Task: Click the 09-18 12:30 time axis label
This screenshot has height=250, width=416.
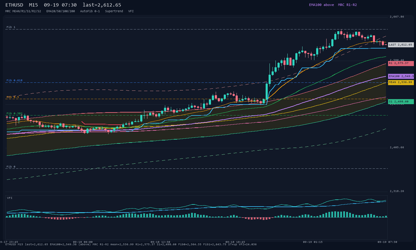Action: (x=160, y=242)
